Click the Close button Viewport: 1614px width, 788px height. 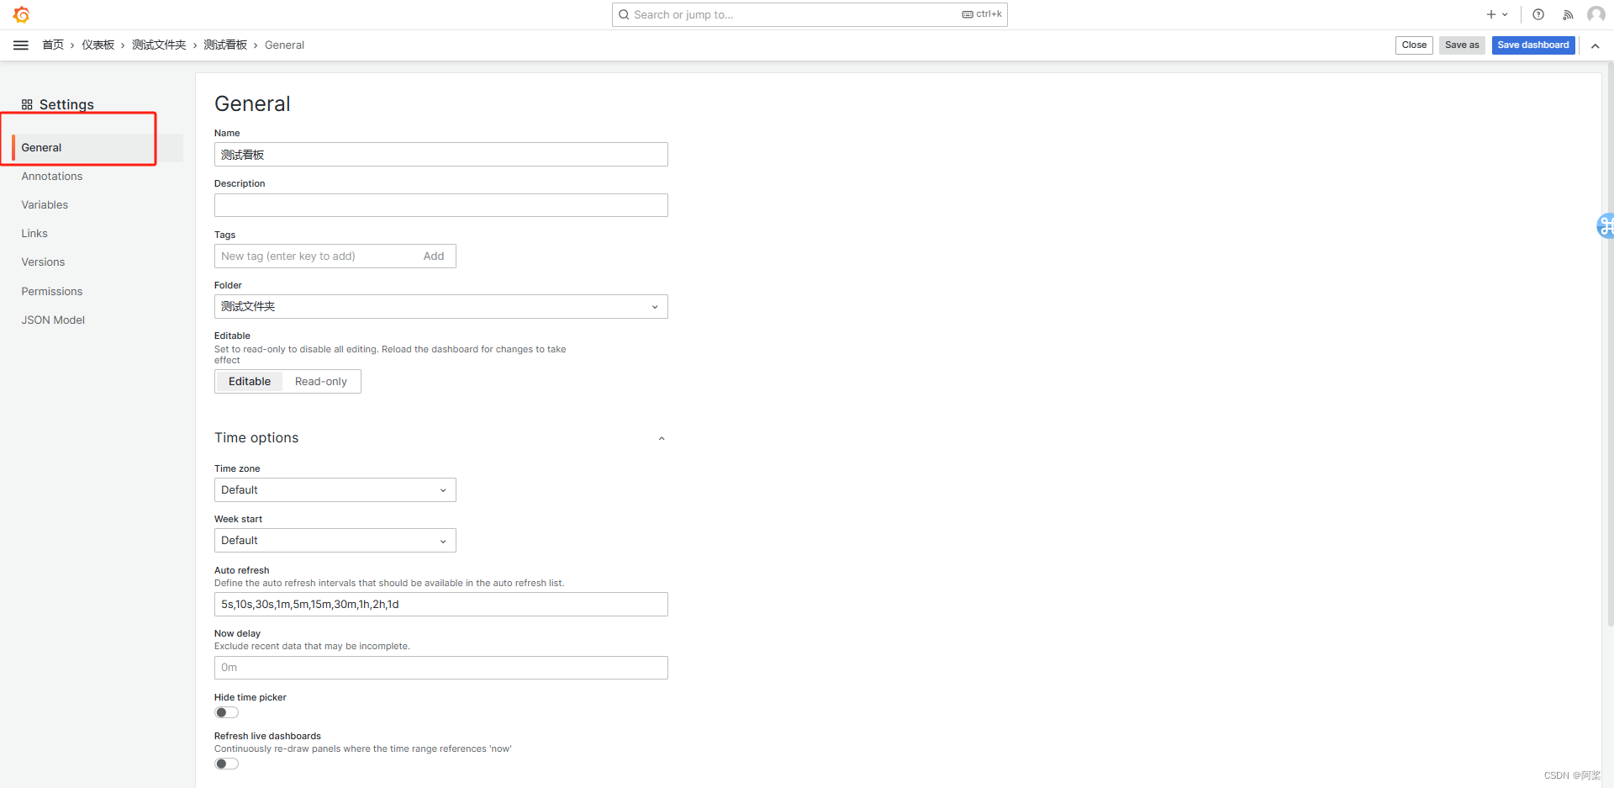click(x=1414, y=45)
